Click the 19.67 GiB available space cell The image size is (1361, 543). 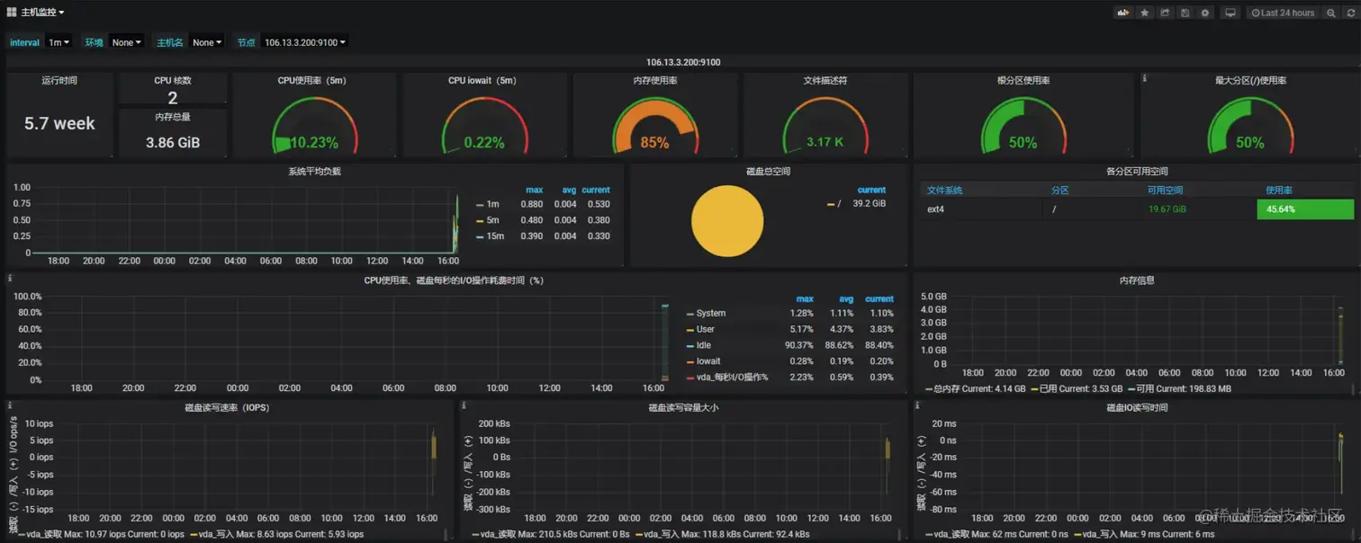pos(1167,209)
